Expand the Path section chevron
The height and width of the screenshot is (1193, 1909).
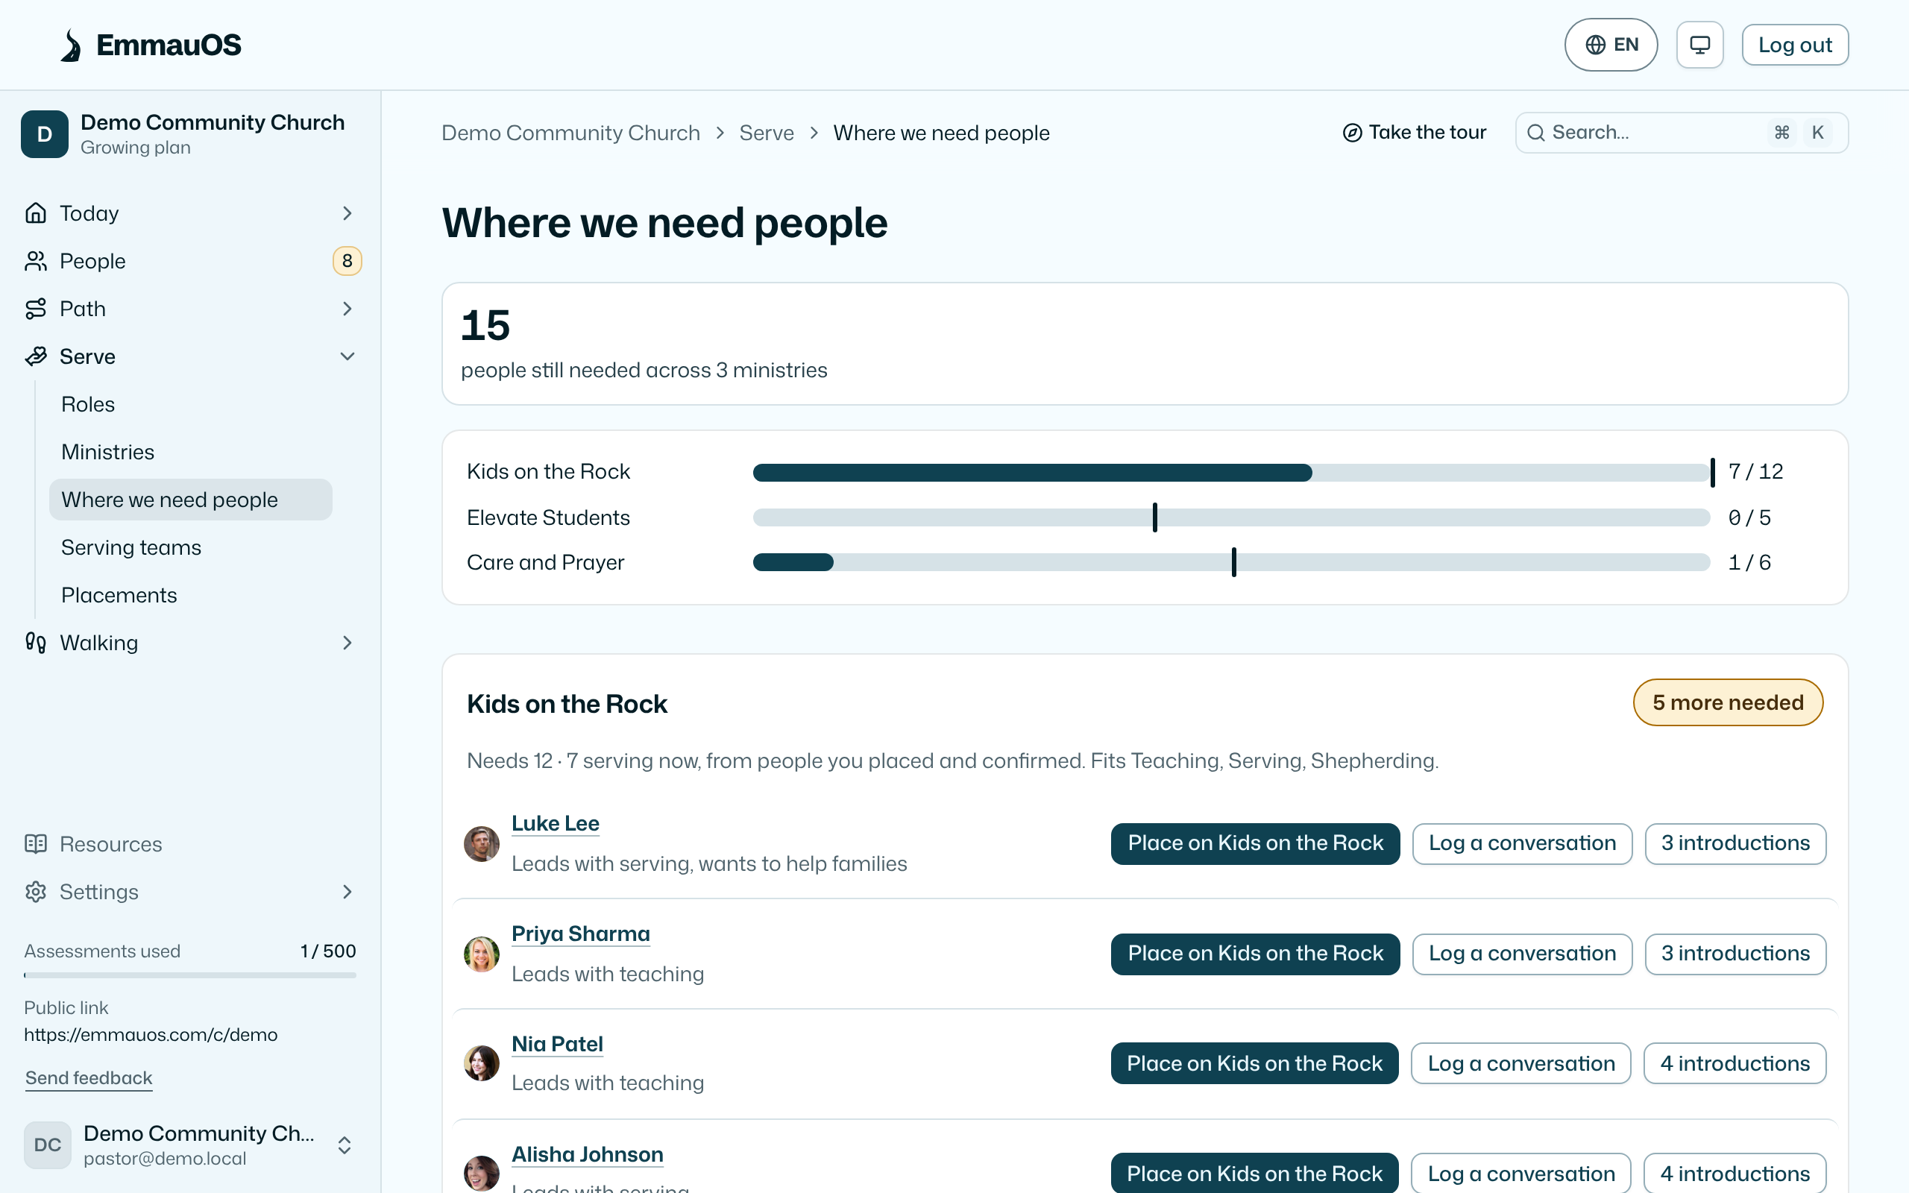coord(347,309)
